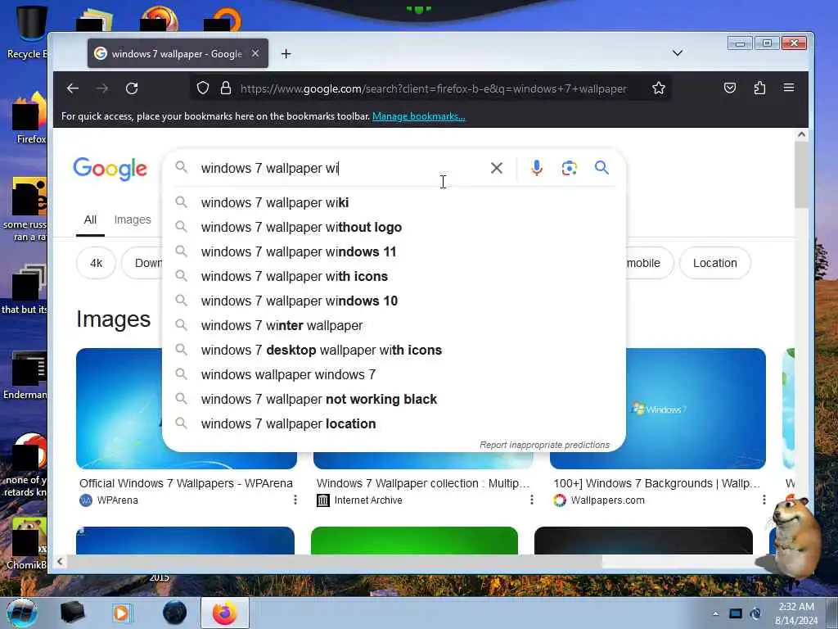The image size is (838, 629).
Task: Open the media player taskbar icon
Action: click(122, 613)
